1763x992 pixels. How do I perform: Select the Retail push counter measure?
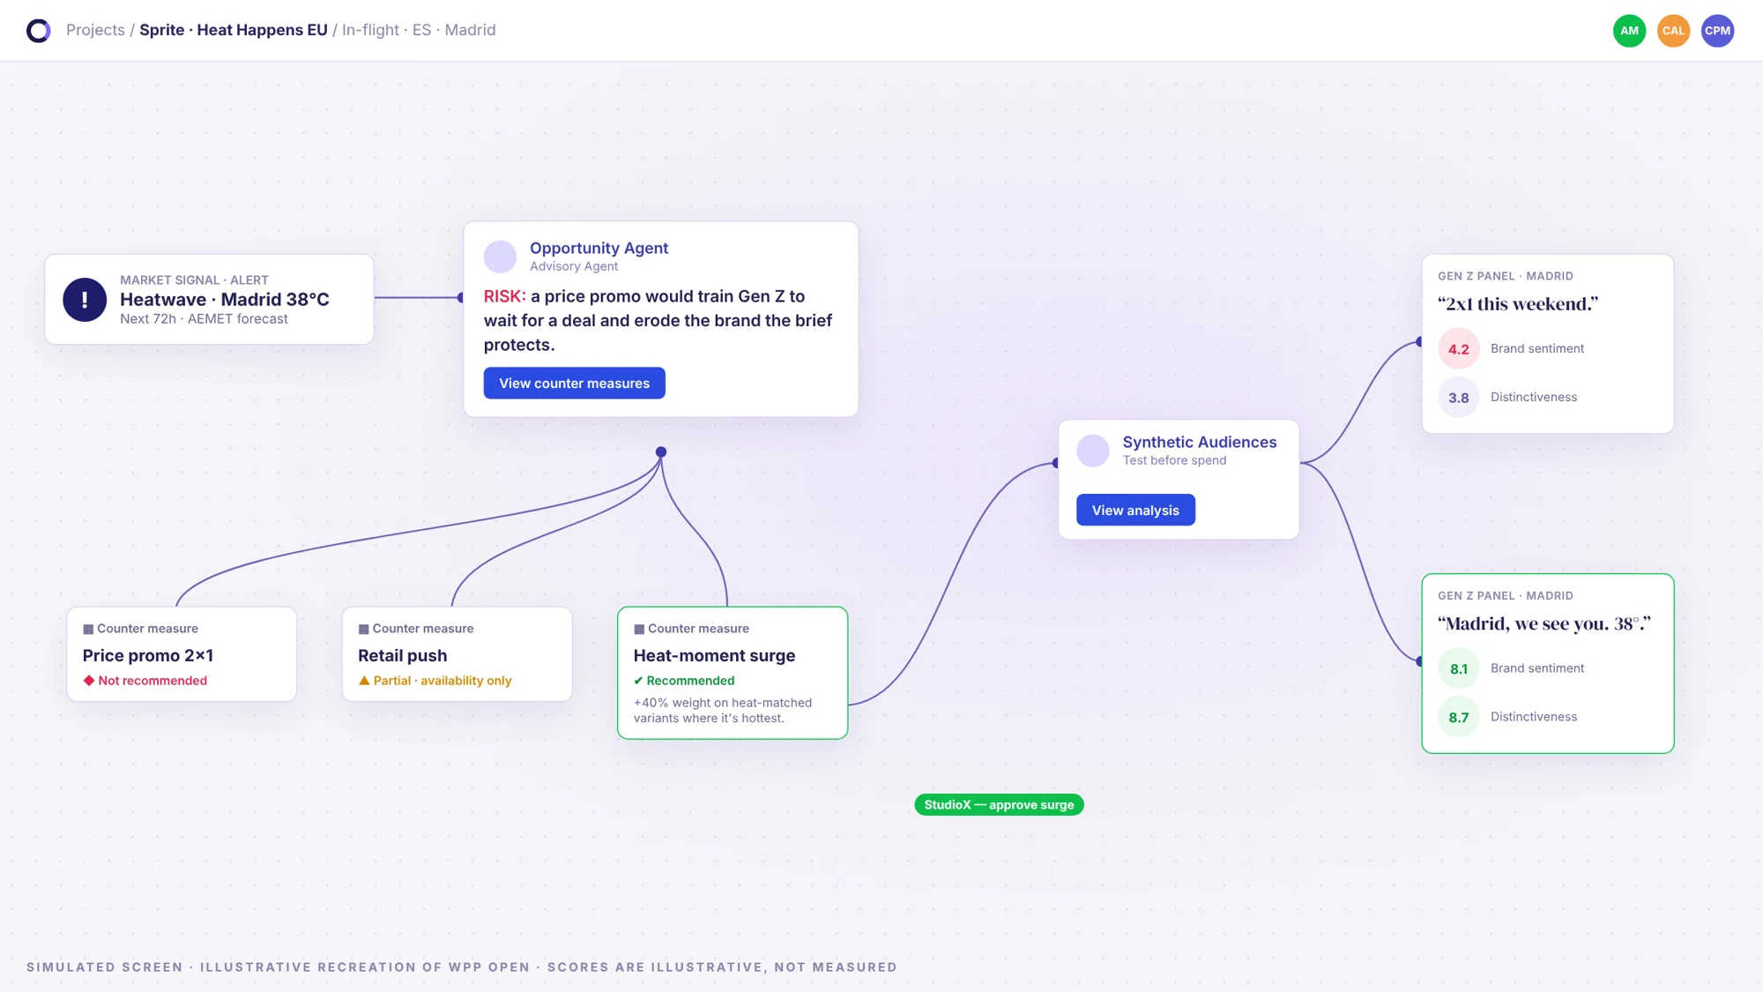pos(457,654)
